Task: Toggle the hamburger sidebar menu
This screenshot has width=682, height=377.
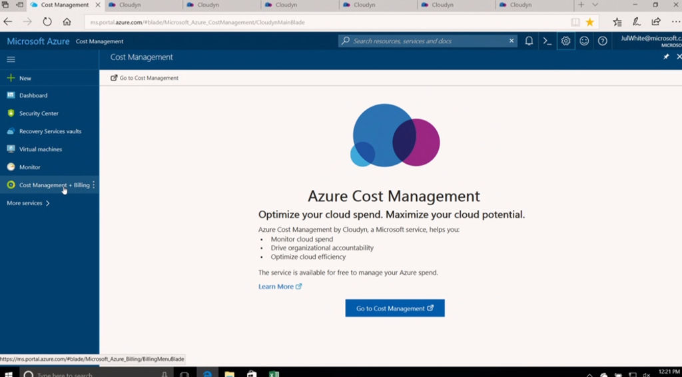Action: point(11,59)
